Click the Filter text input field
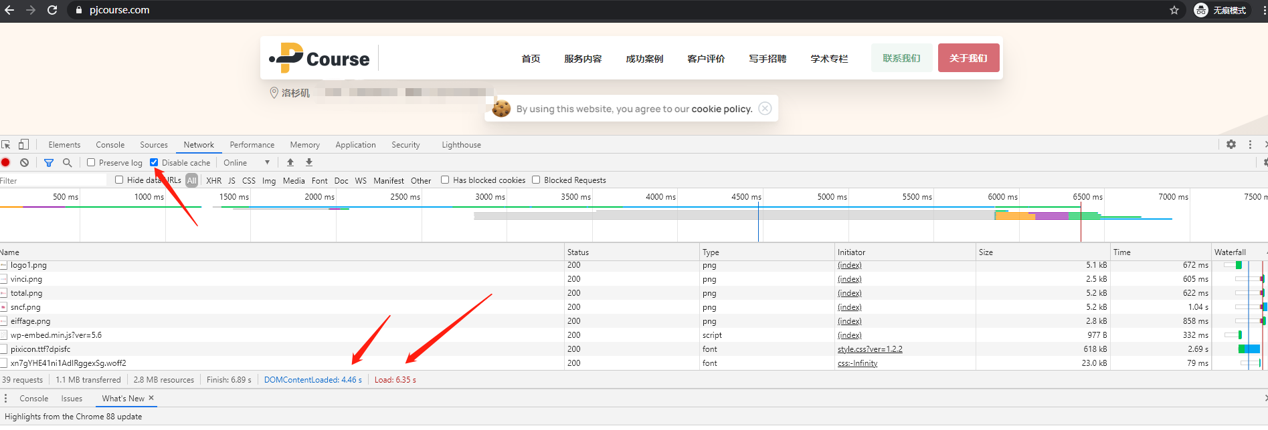This screenshot has width=1268, height=430. point(54,180)
